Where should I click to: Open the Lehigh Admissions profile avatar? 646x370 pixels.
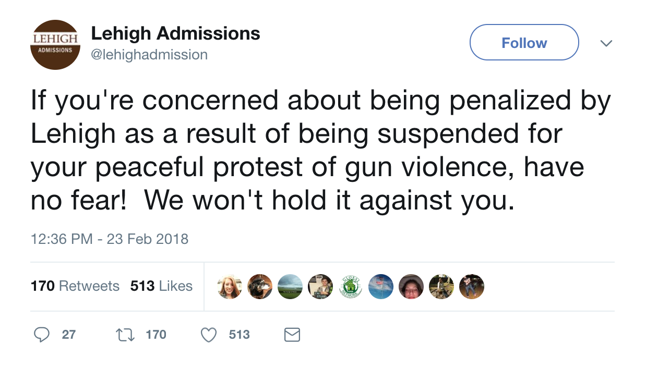point(54,44)
